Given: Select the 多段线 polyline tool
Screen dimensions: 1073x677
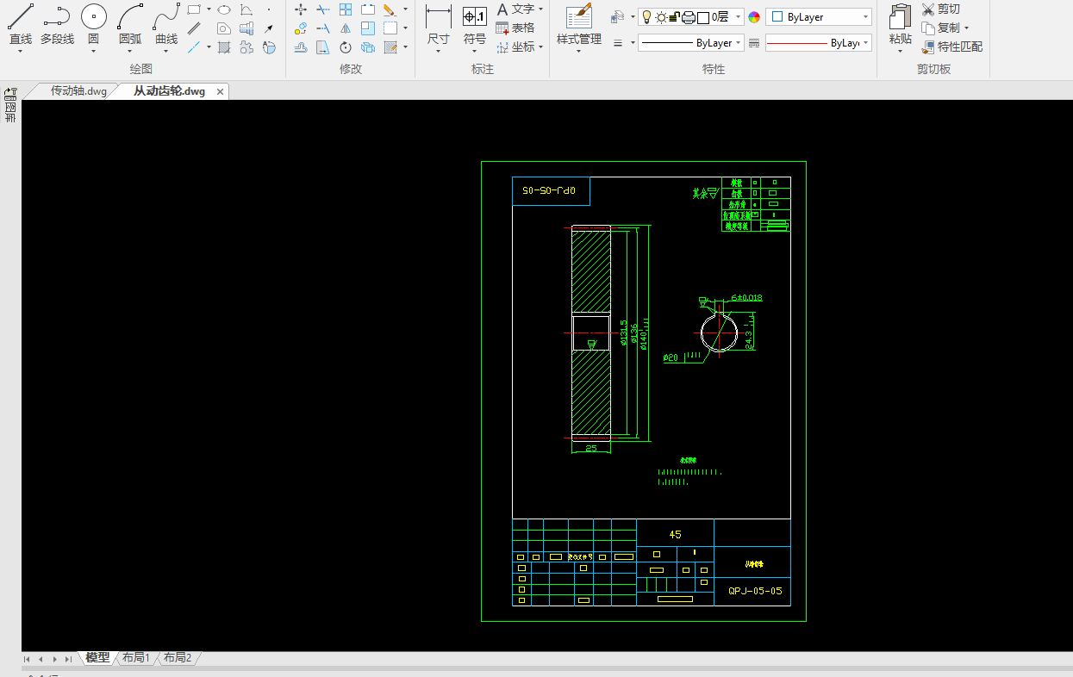Looking at the screenshot, I should tap(57, 17).
